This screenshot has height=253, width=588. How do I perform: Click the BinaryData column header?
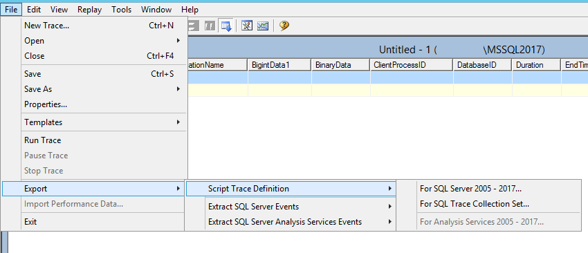pos(340,65)
